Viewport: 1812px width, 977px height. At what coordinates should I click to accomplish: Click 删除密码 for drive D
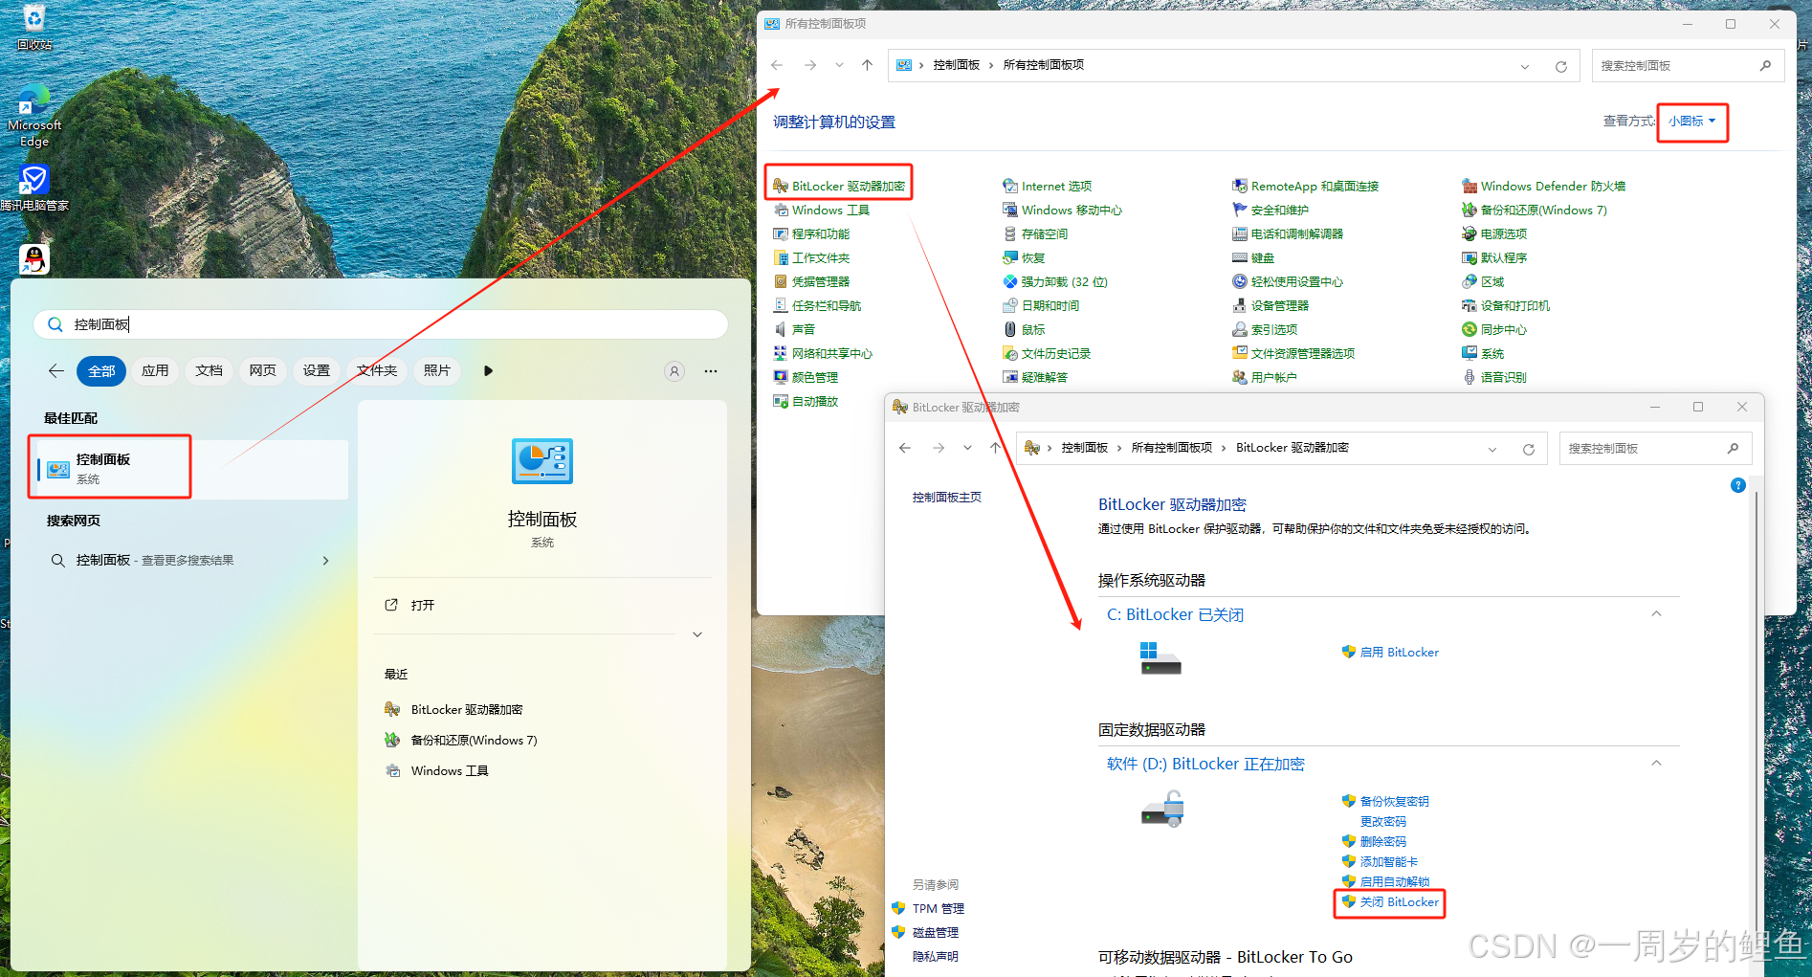point(1374,842)
